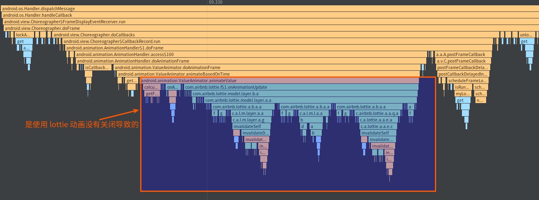The image size is (539, 200).
Task: Select the isCallback frame bar
Action: pyautogui.click(x=98, y=67)
